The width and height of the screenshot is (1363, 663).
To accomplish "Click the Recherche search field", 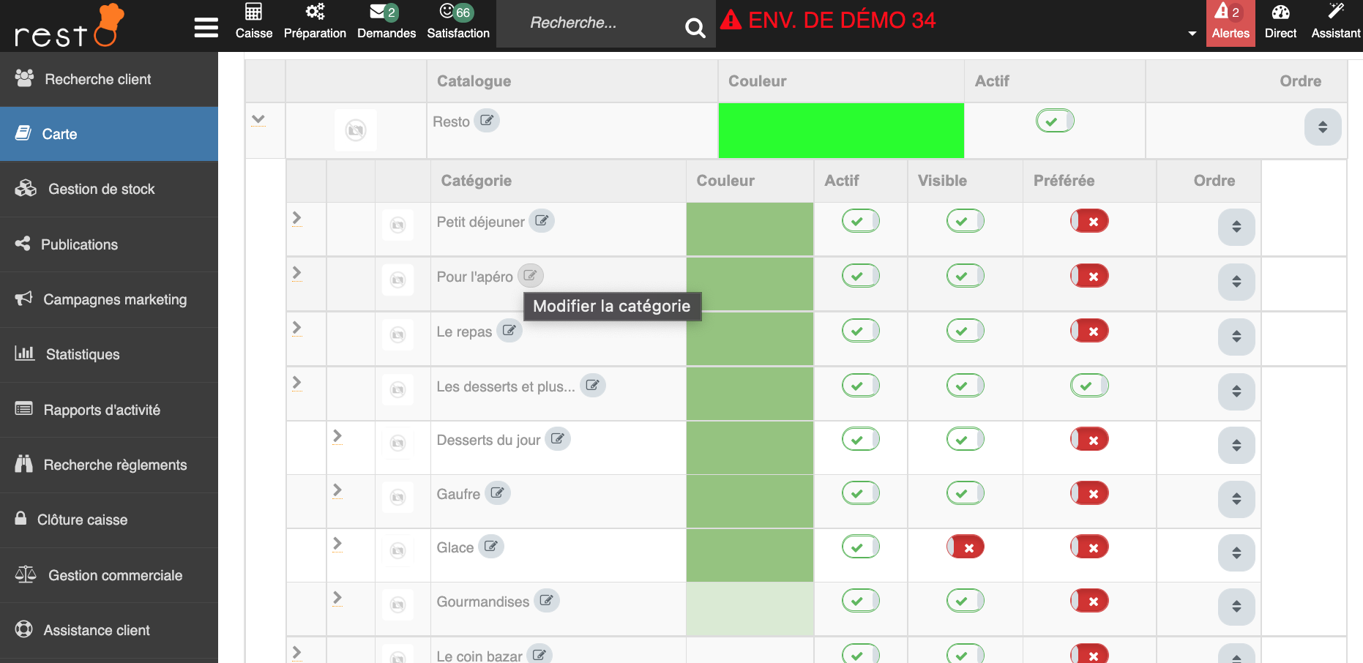I will pyautogui.click(x=593, y=23).
